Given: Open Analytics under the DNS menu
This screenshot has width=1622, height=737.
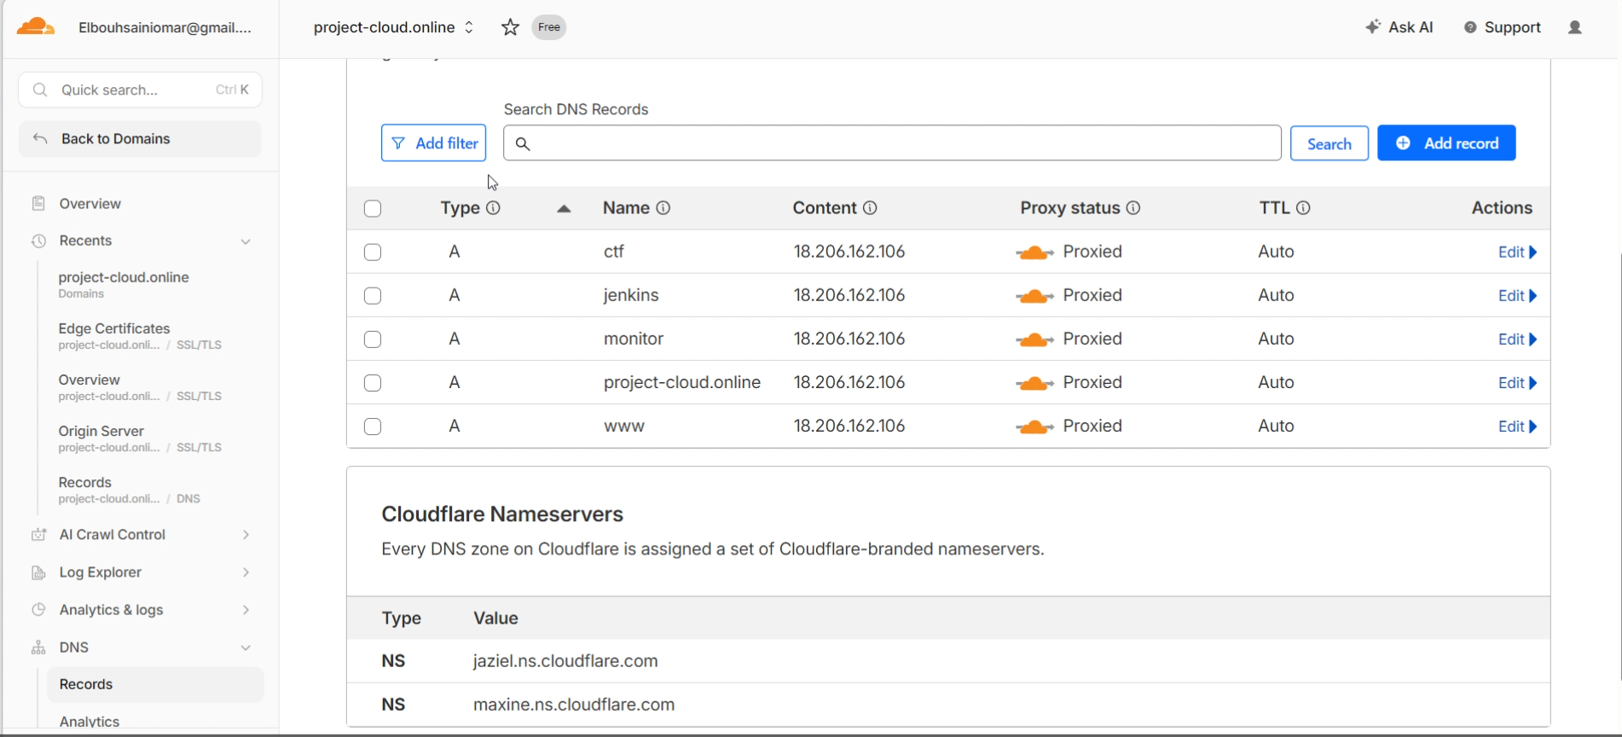Looking at the screenshot, I should click(90, 722).
